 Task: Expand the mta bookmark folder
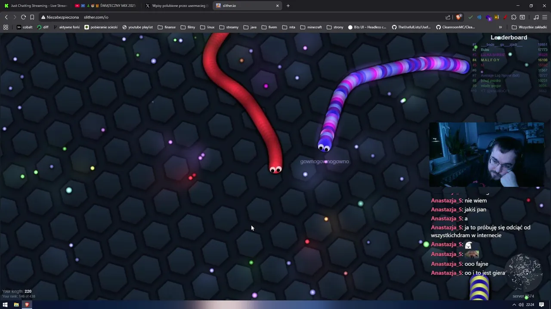288,27
